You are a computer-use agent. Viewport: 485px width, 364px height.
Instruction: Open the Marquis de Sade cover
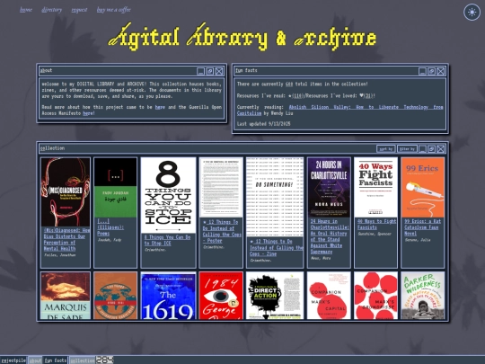tap(66, 296)
